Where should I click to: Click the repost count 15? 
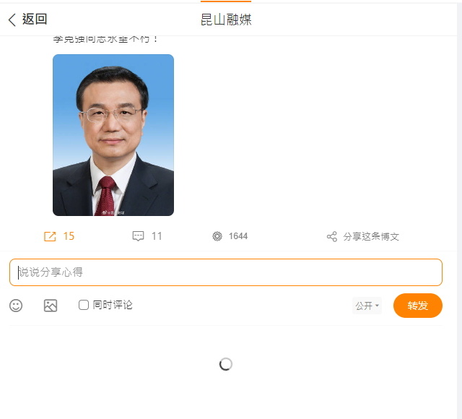pyautogui.click(x=69, y=236)
